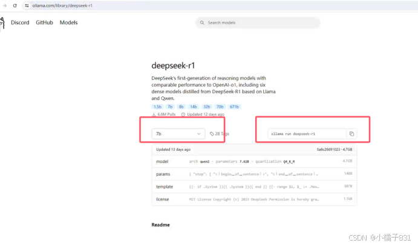Select the 32b size tag

tap(207, 107)
